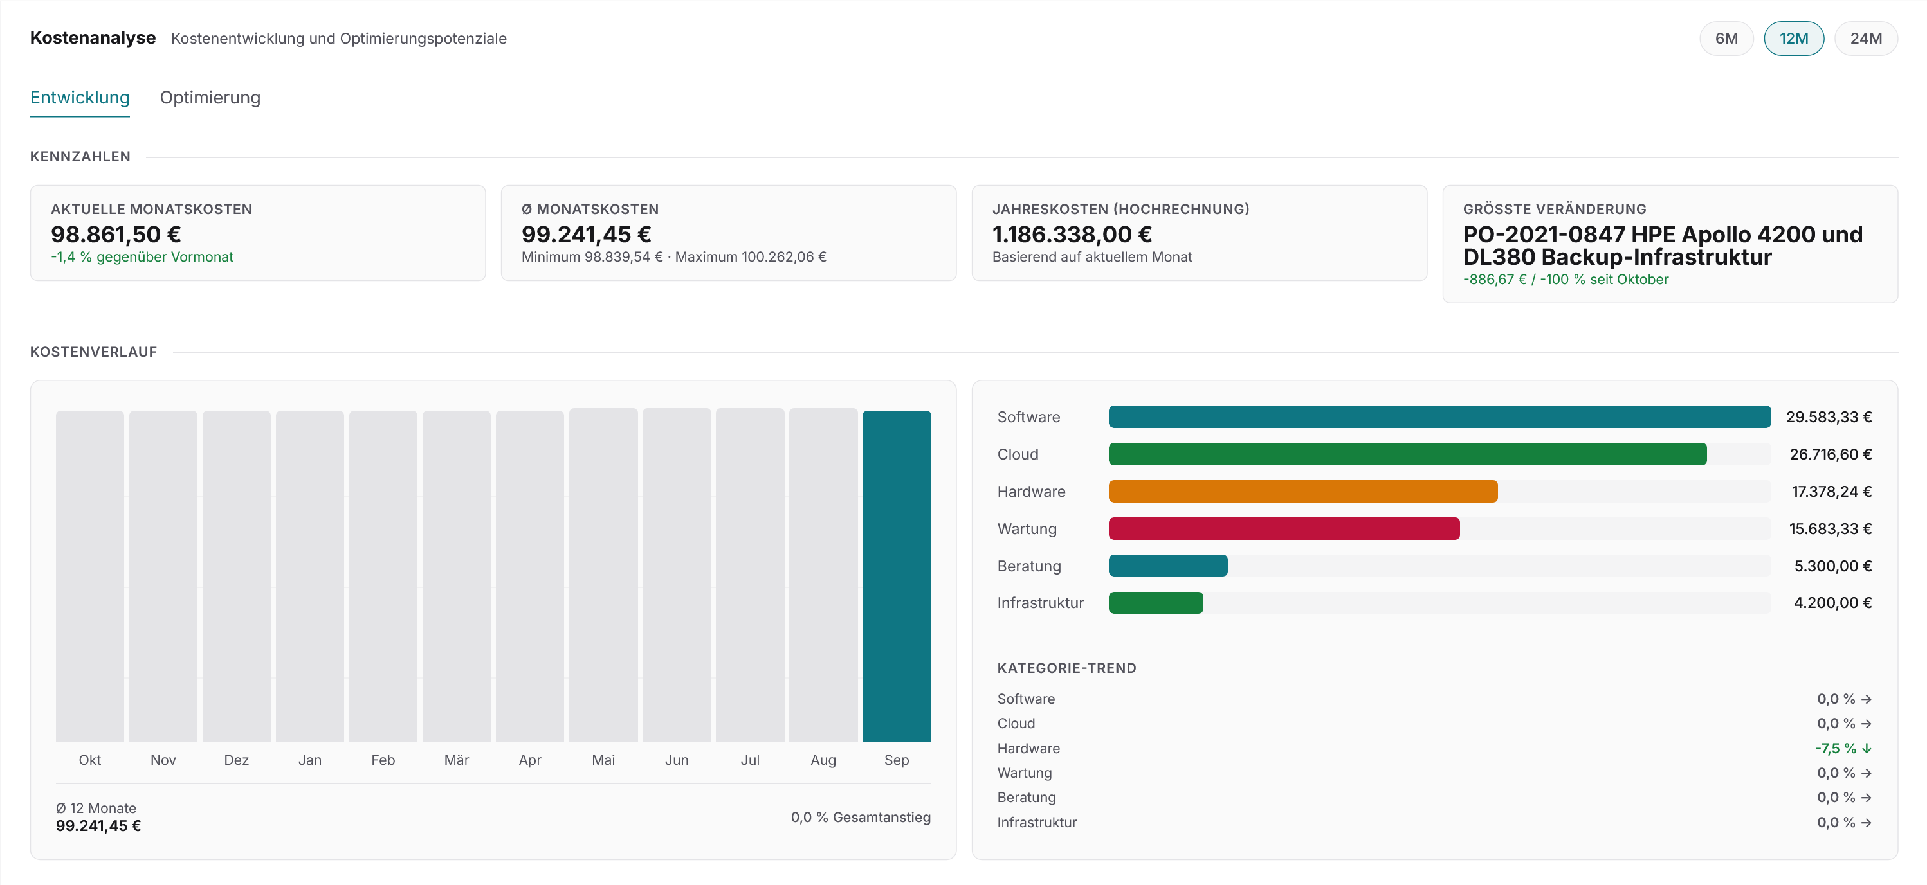Click the Beratung amount 5.300,00 €
Image resolution: width=1927 pixels, height=885 pixels.
(1832, 566)
